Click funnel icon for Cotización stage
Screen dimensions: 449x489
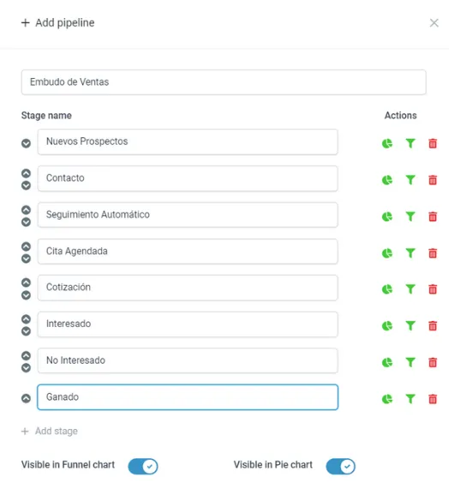(410, 289)
